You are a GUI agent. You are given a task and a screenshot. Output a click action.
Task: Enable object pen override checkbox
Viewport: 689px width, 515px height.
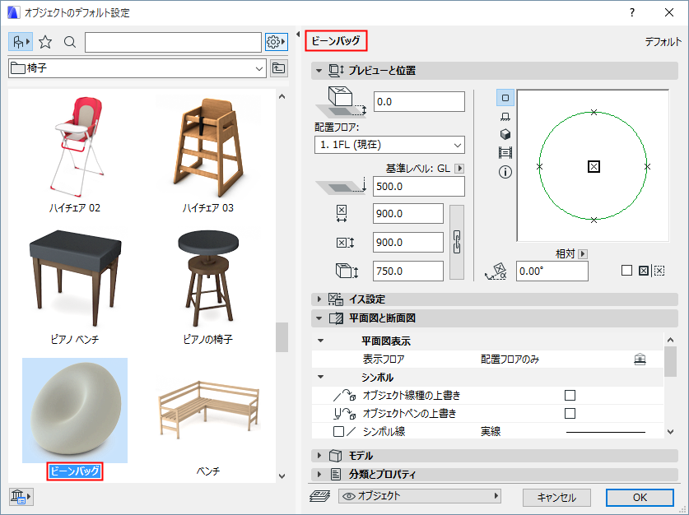pos(570,413)
